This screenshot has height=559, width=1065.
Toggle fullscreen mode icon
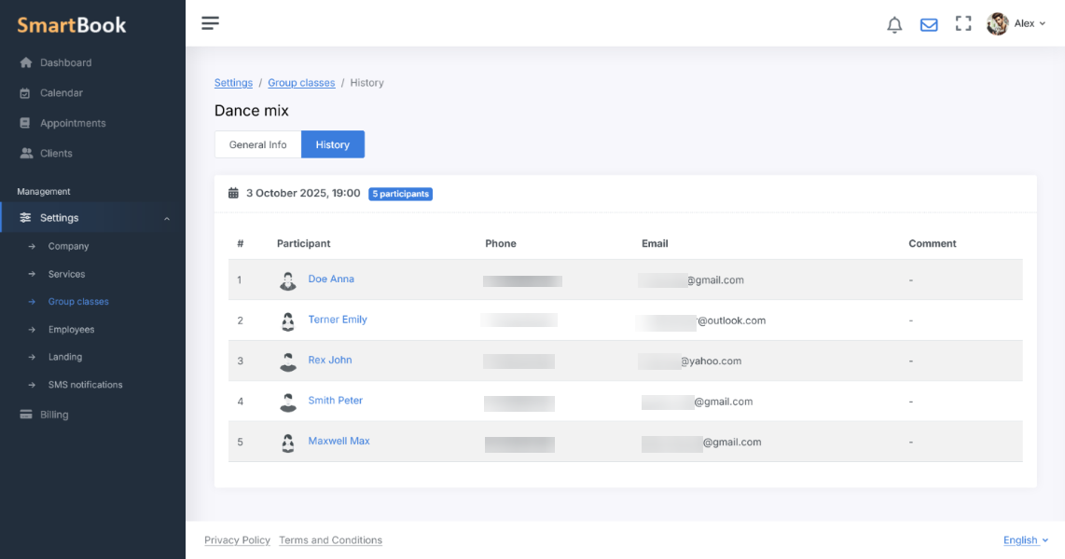[x=963, y=24]
